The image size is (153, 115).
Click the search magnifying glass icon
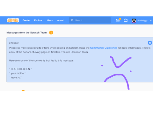tap(72, 20)
